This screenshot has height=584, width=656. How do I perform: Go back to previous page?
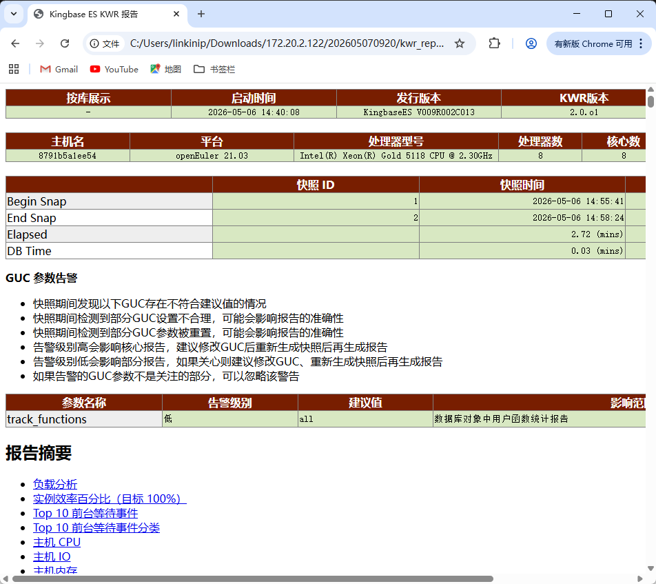click(x=15, y=43)
